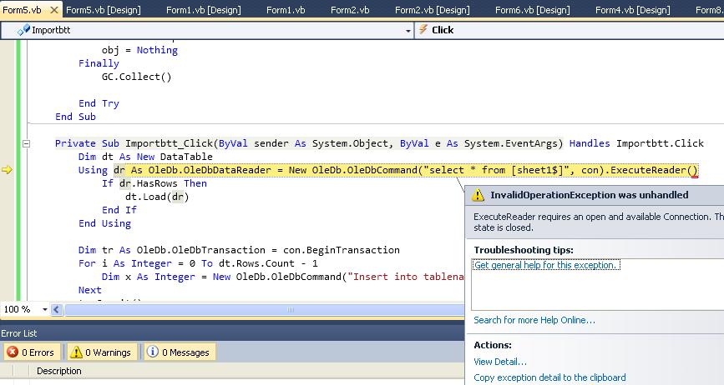Open the Form6.vb [Design] tab
724x385 pixels.
click(x=532, y=10)
